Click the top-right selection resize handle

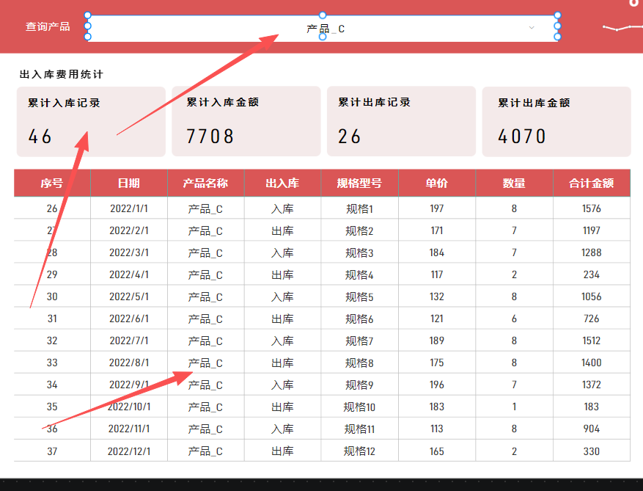point(557,15)
